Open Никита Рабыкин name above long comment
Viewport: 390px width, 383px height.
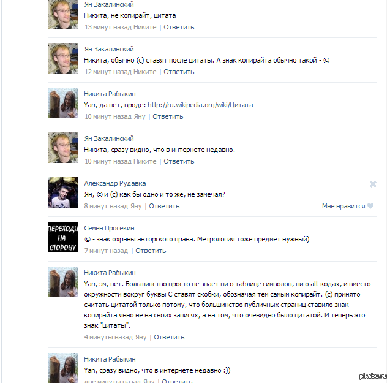pos(110,273)
